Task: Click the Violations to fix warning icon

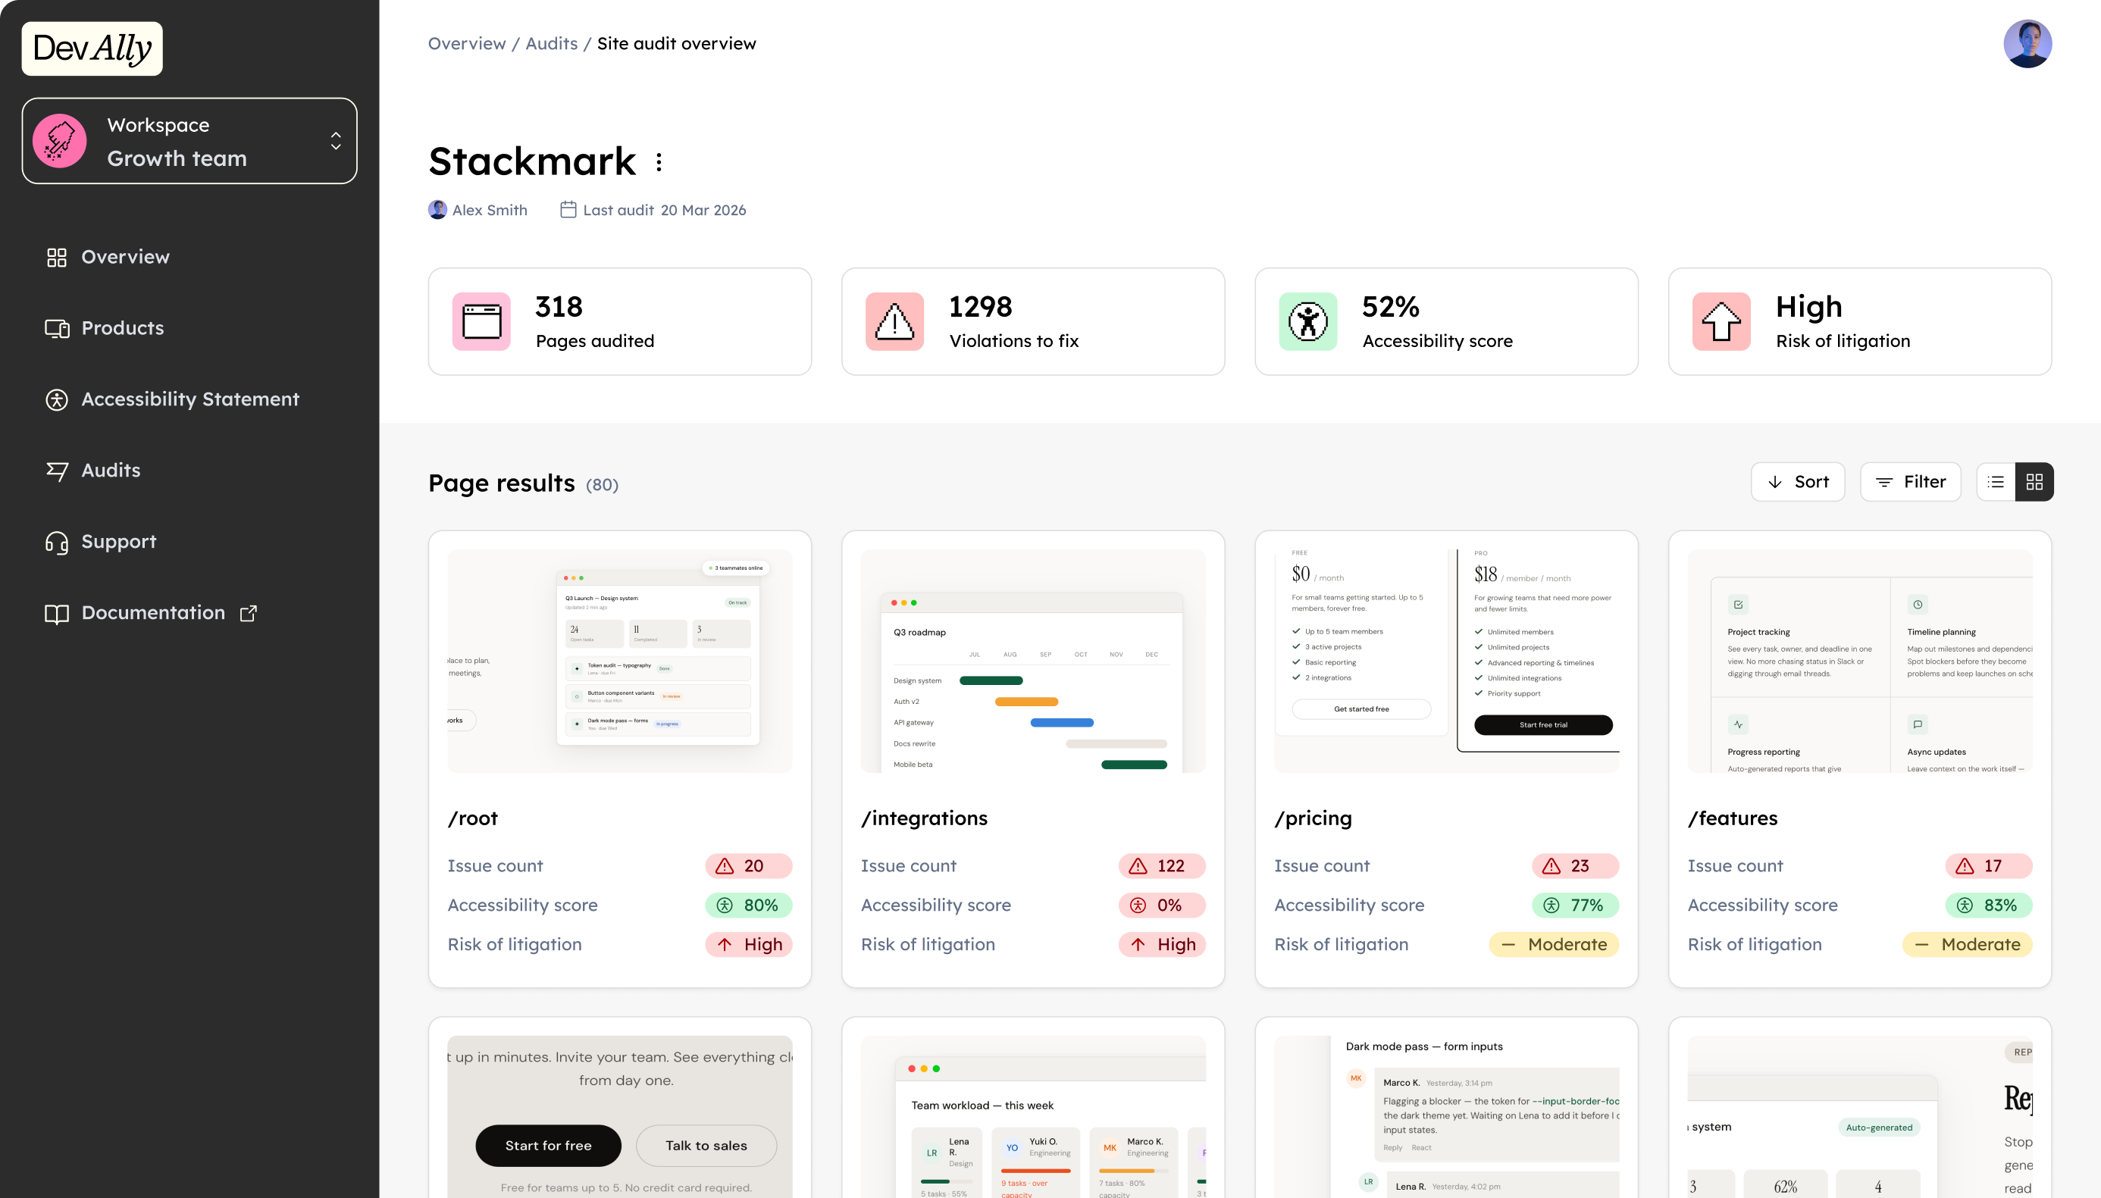Action: pyautogui.click(x=894, y=322)
